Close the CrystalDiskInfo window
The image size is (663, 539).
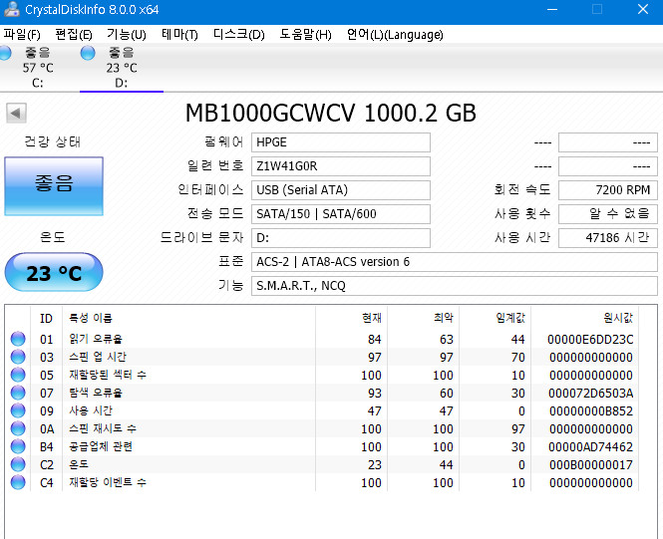[x=643, y=9]
